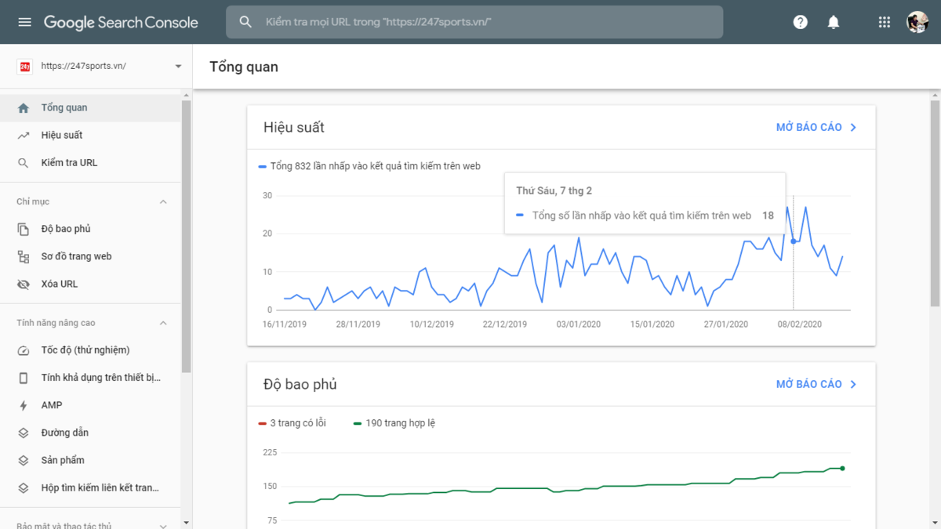Click the 247sports site favicon

(x=24, y=66)
